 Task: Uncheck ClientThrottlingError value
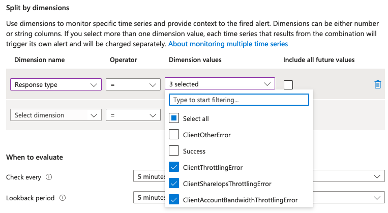point(174,167)
